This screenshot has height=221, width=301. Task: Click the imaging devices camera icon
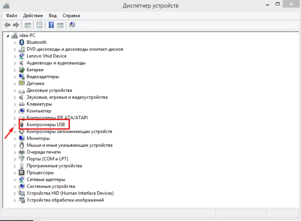pos(22,200)
